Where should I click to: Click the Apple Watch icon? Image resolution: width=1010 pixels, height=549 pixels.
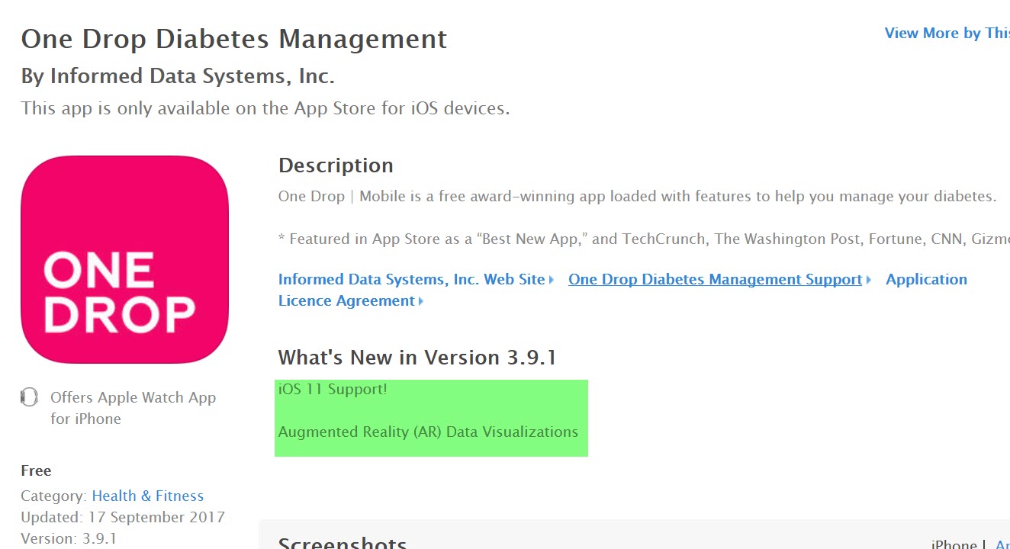29,396
